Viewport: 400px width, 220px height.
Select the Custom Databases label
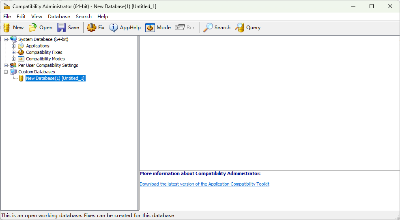[x=37, y=72]
